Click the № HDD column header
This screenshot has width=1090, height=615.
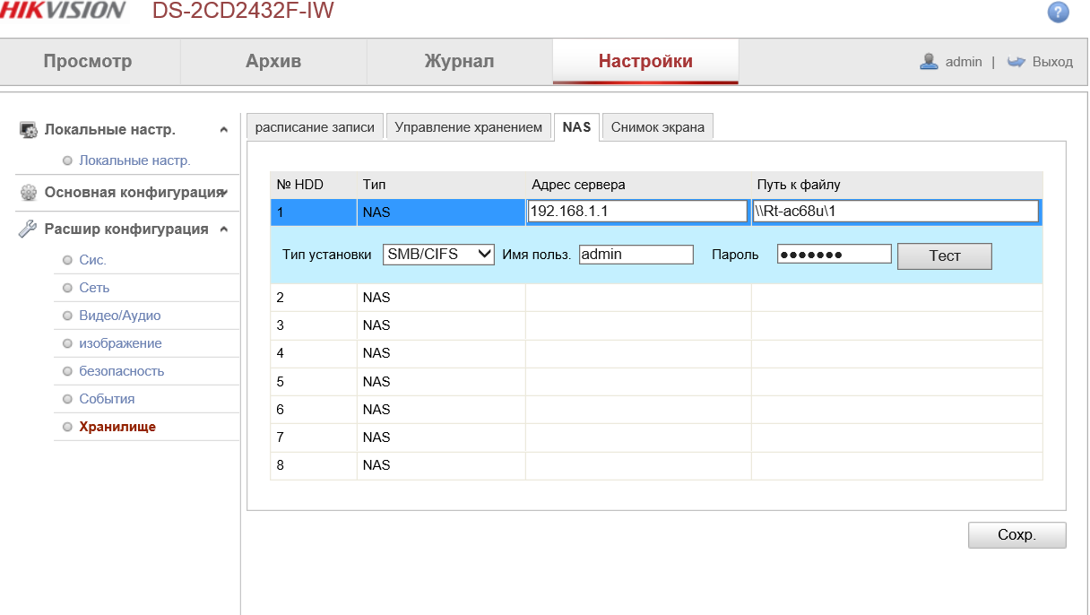(x=299, y=185)
